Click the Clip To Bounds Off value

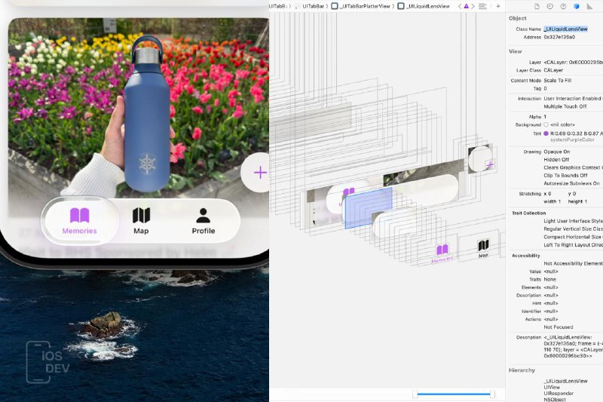565,176
